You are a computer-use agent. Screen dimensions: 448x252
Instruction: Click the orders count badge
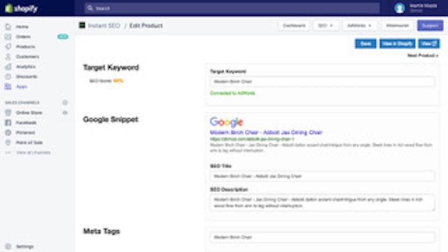coord(63,36)
